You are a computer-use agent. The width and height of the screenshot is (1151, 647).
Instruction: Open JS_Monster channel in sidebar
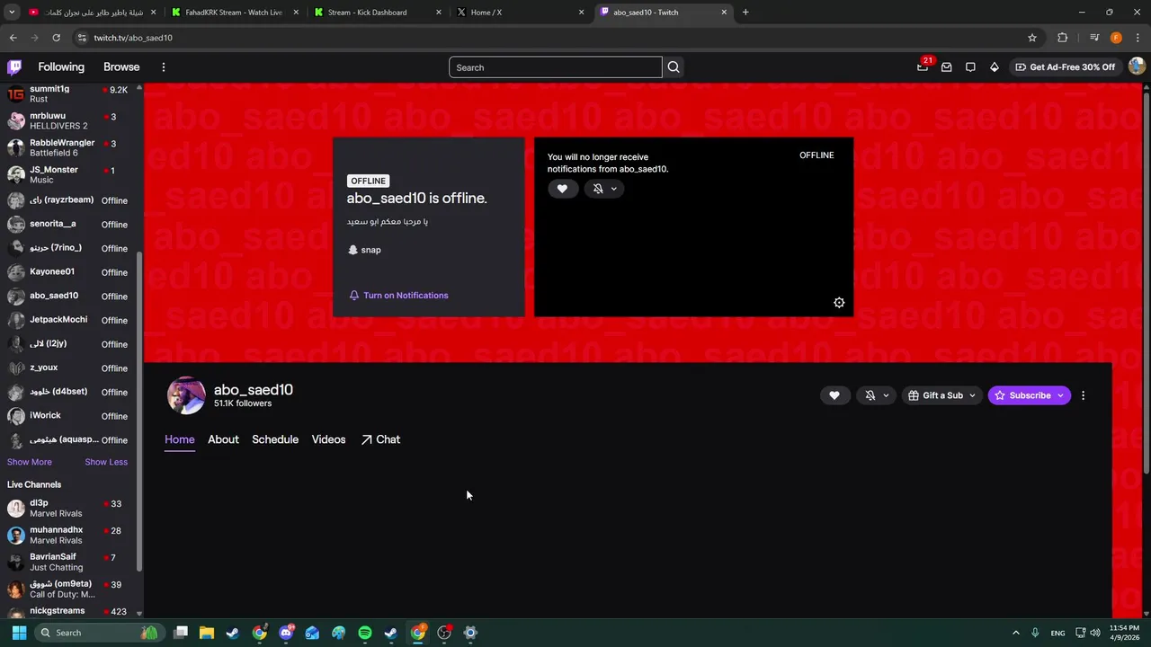[x=67, y=174]
